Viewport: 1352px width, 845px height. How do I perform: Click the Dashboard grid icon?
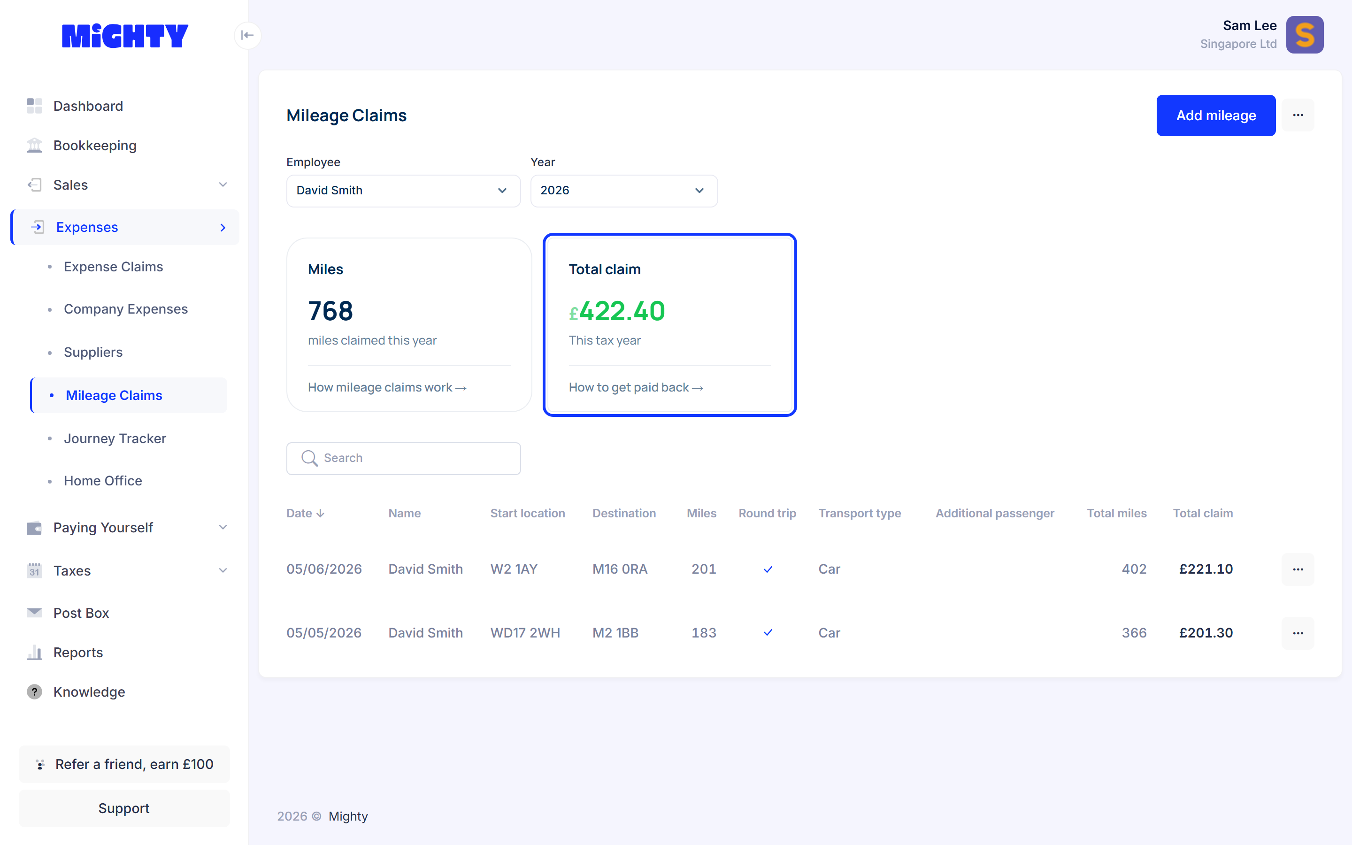35,106
